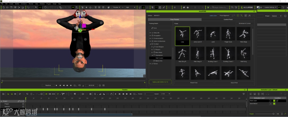Toggle the Realtime playback mode button
The image size is (288, 117).
tap(48, 85)
